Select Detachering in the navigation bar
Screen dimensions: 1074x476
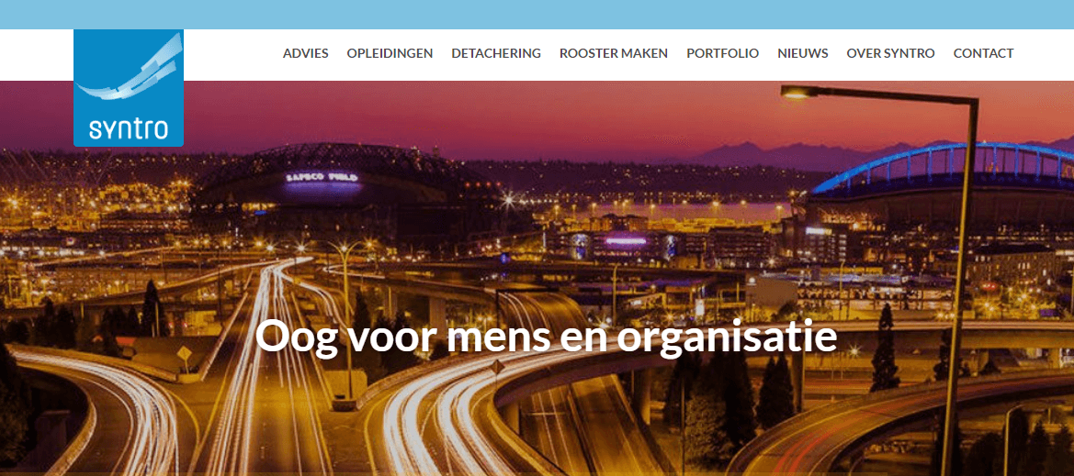pos(496,53)
